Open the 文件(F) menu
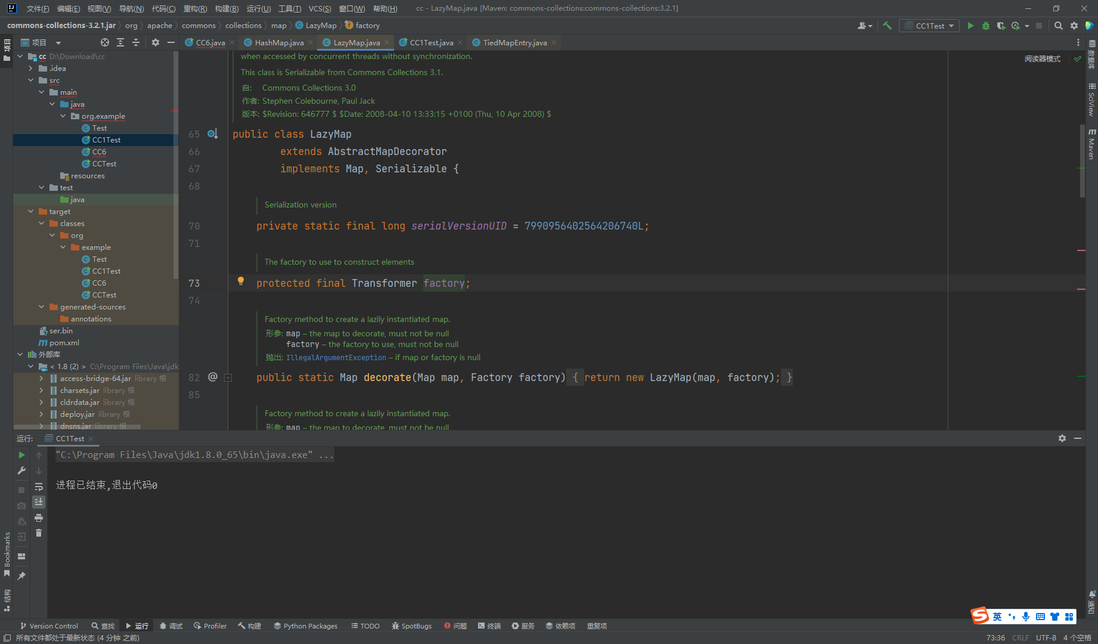1098x644 pixels. (38, 8)
